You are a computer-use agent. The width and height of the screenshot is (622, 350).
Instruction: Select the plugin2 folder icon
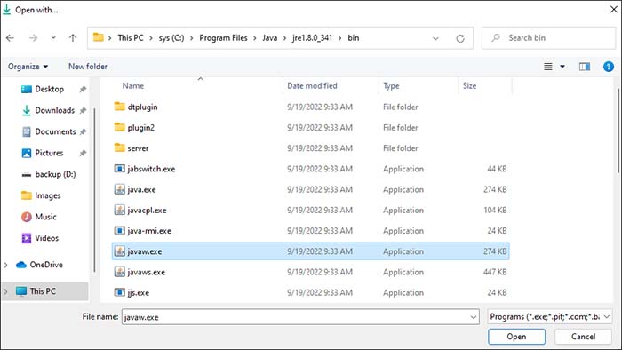[119, 127]
